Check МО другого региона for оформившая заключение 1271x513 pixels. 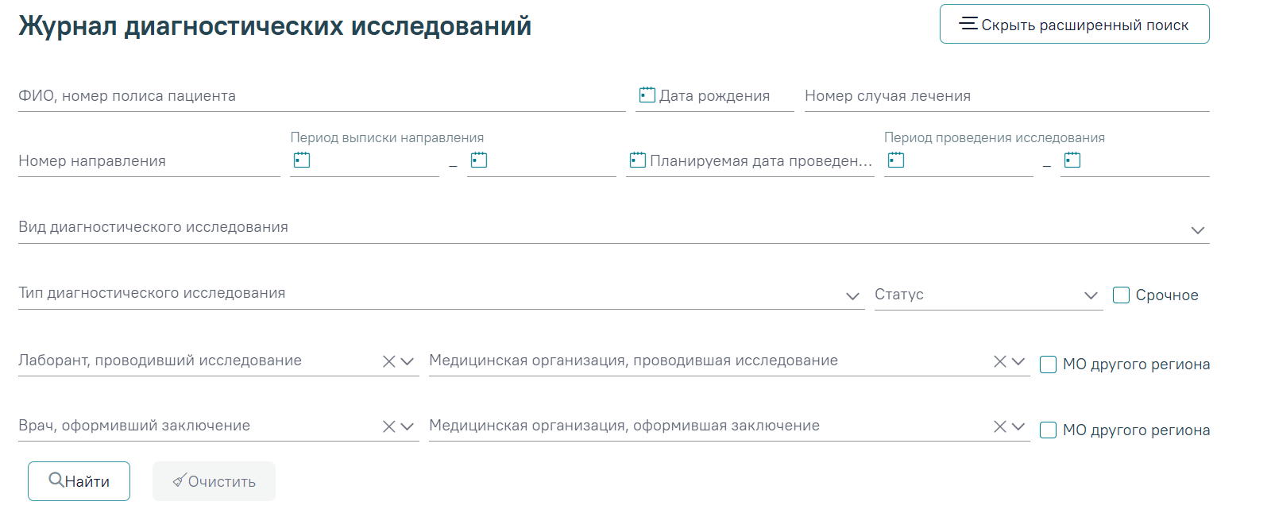coord(1049,430)
